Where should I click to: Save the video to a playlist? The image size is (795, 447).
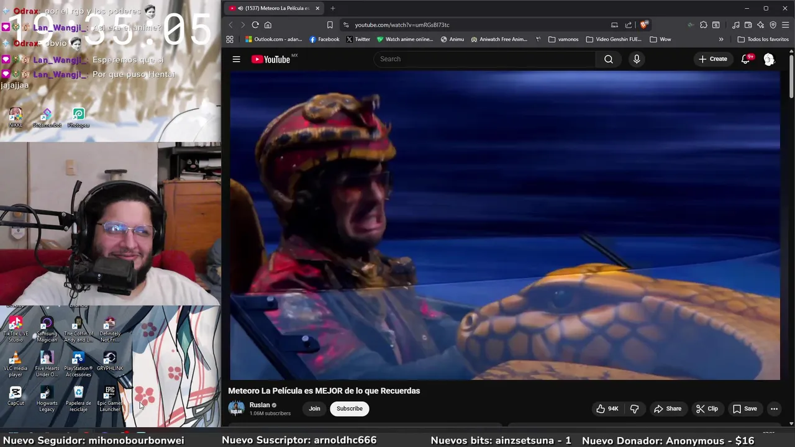coord(745,409)
